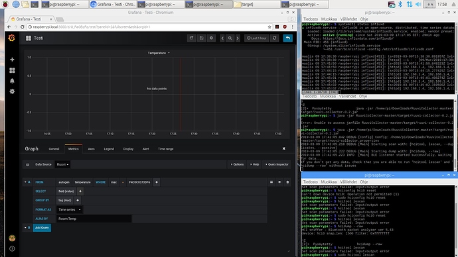Click the volume speaker tray icon
Image resolution: width=458 pixels, height=257 pixels.
[x=418, y=4]
